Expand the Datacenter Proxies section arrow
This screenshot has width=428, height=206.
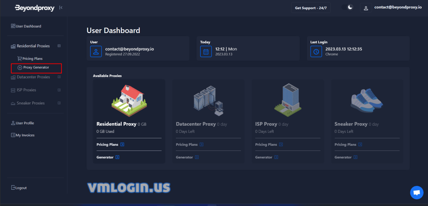click(x=59, y=77)
